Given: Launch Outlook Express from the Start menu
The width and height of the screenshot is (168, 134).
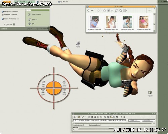Looking at the screenshot, I should pyautogui.click(x=9, y=15).
